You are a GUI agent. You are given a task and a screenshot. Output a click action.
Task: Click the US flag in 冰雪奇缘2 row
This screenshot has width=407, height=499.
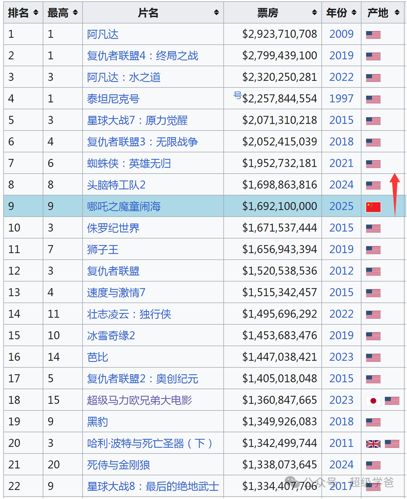373,336
